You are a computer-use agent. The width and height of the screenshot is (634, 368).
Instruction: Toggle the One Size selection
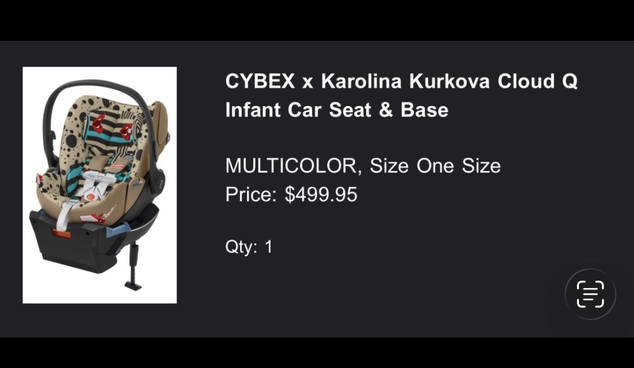click(x=456, y=166)
